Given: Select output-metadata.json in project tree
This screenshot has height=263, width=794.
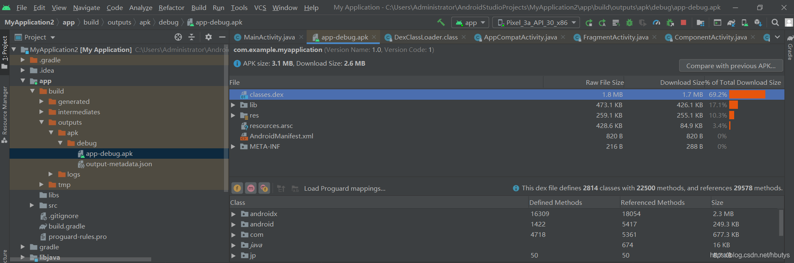Looking at the screenshot, I should (119, 164).
